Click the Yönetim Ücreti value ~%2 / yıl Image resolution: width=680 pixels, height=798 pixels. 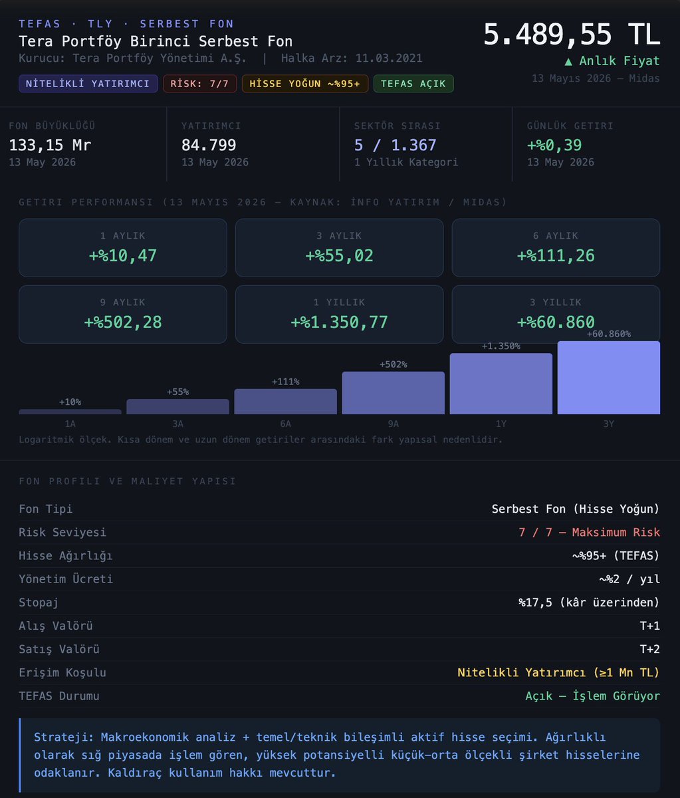(x=629, y=579)
